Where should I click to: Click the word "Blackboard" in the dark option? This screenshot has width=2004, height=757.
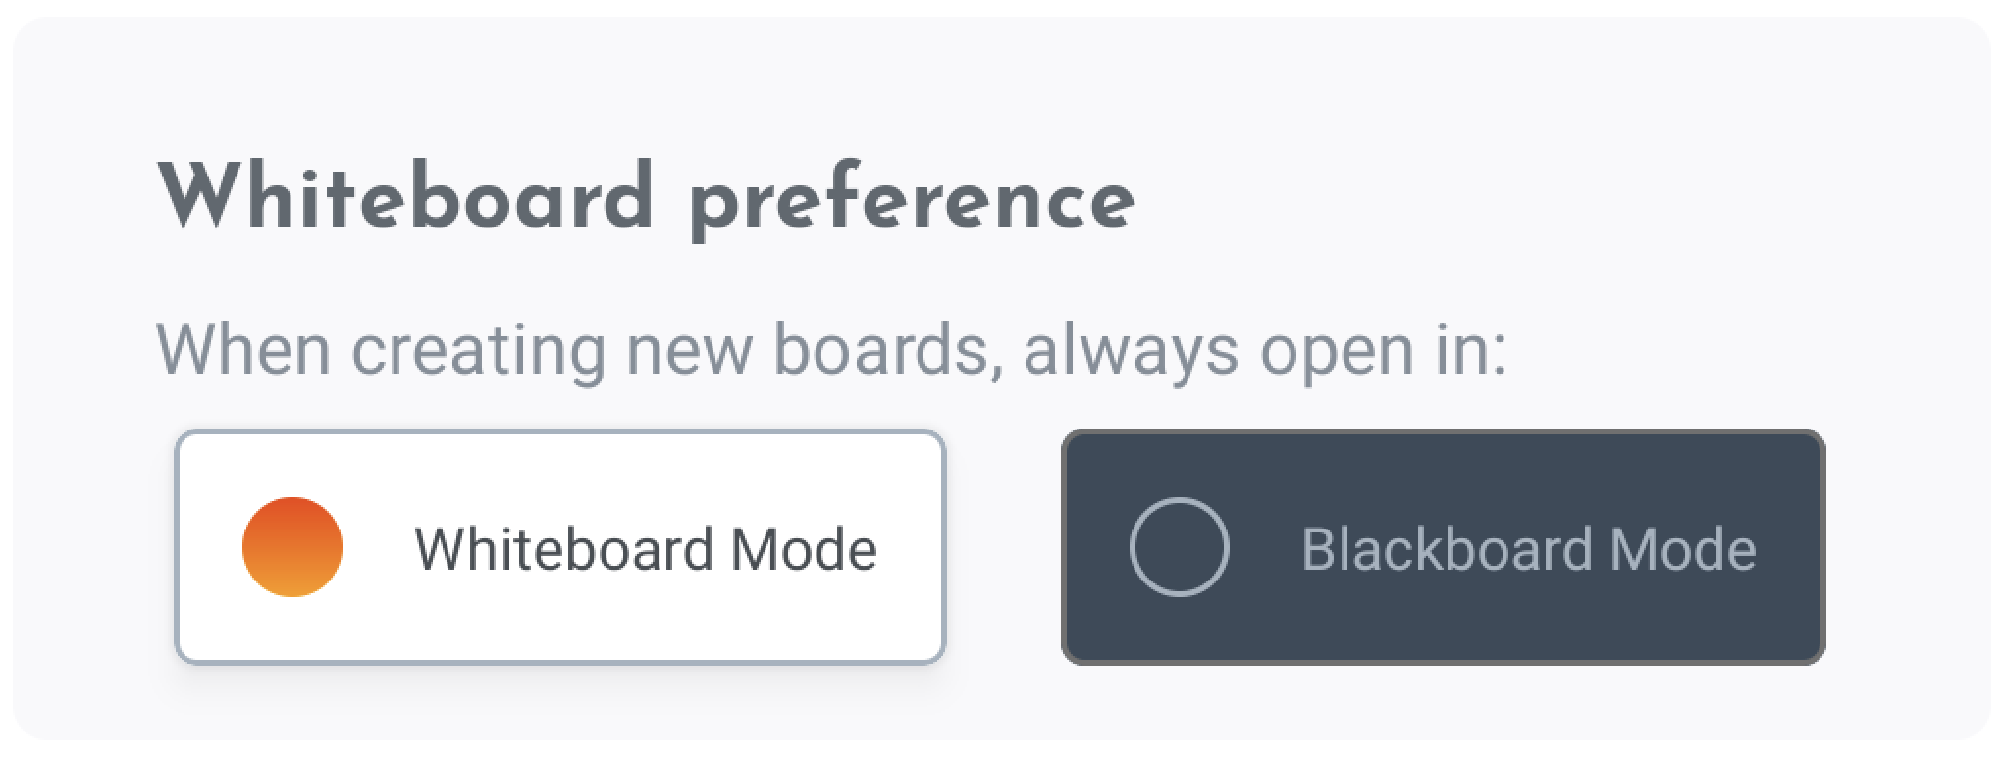pos(1446,548)
